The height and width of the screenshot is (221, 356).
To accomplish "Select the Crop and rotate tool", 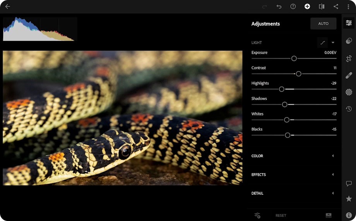I will (349, 58).
